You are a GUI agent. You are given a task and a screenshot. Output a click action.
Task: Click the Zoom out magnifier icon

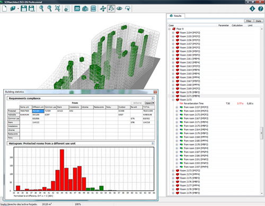point(49,8)
